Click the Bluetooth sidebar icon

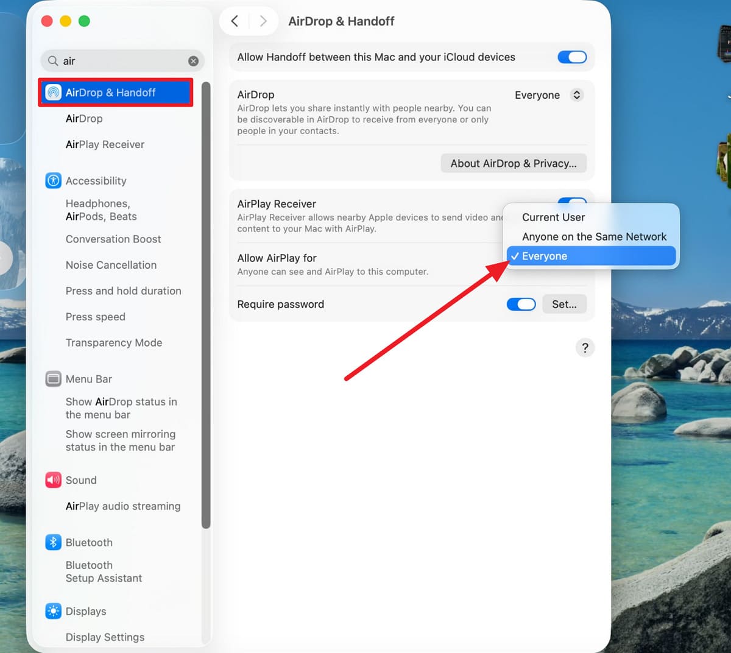(x=54, y=542)
